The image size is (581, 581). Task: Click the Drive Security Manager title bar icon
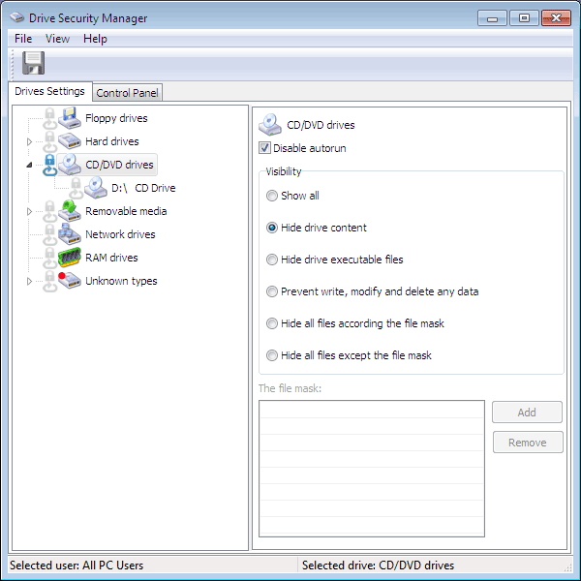pyautogui.click(x=16, y=17)
